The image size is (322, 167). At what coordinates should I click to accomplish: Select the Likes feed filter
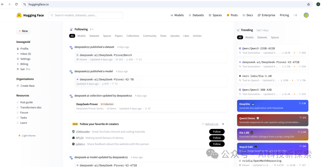186,36
